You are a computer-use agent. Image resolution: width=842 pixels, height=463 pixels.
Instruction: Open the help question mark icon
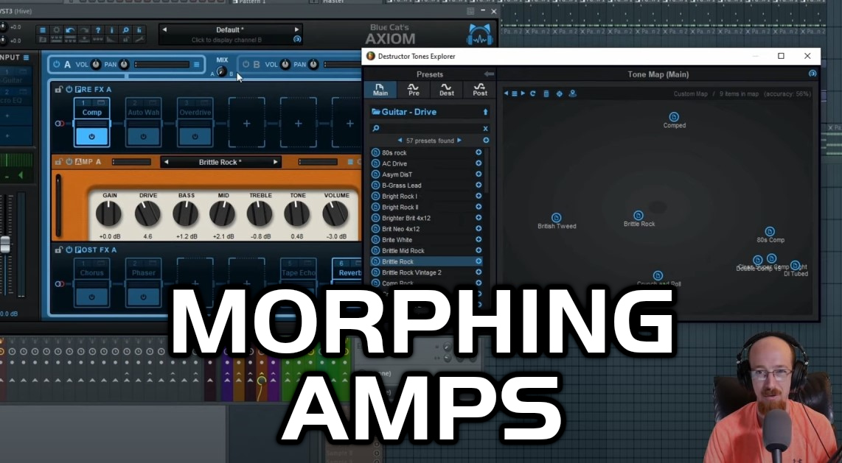[x=98, y=30]
